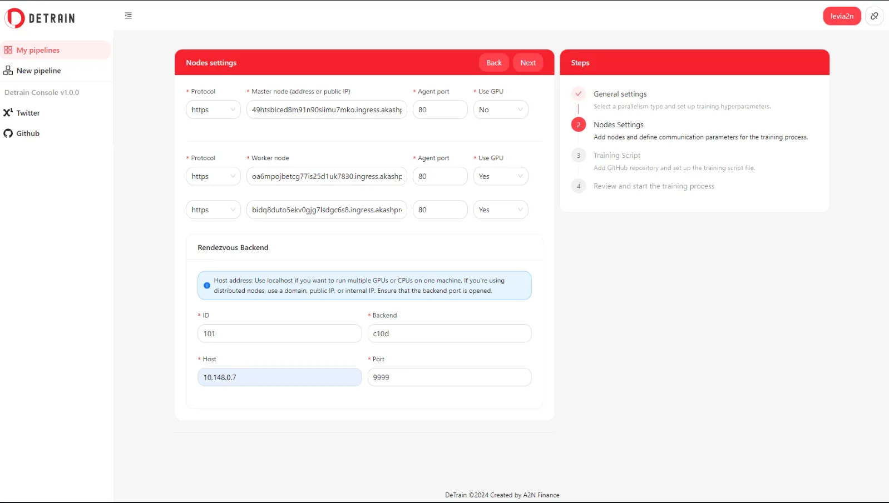The height and width of the screenshot is (503, 889).
Task: Collapse the sidebar with the menu-fold icon
Action: [129, 16]
